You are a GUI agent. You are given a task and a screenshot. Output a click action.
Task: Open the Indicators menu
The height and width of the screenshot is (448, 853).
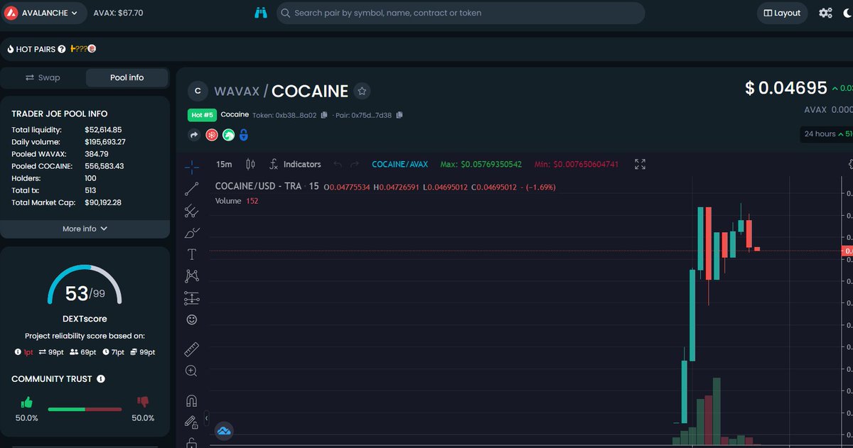coord(294,164)
